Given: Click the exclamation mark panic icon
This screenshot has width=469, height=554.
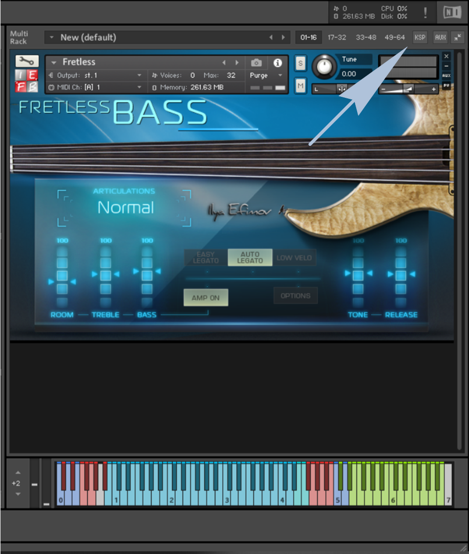Looking at the screenshot, I should [x=425, y=13].
